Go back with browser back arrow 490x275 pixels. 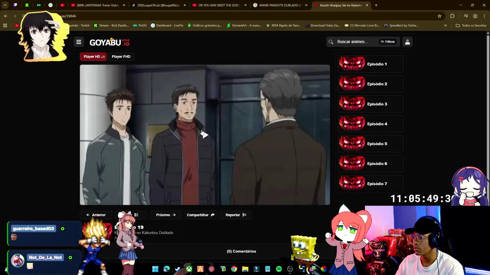(5, 16)
